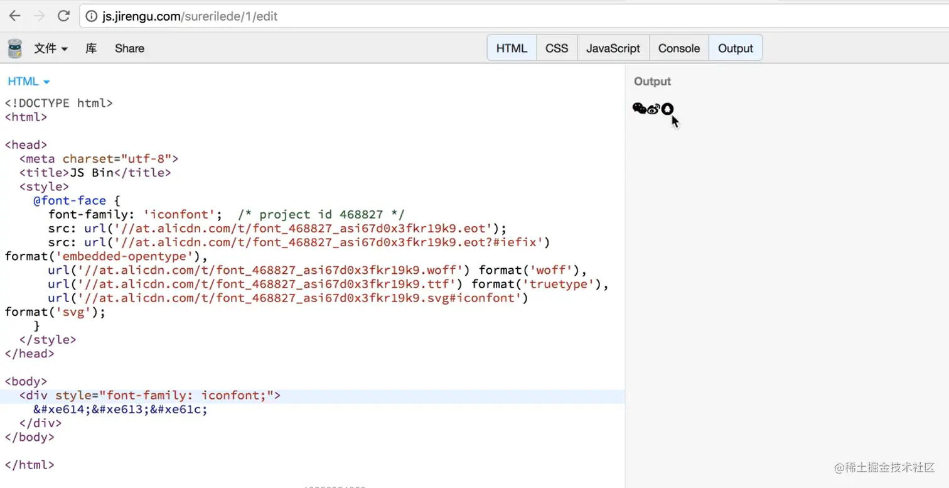Toggle the Console panel tab
Screen dimensions: 949x488
679,48
